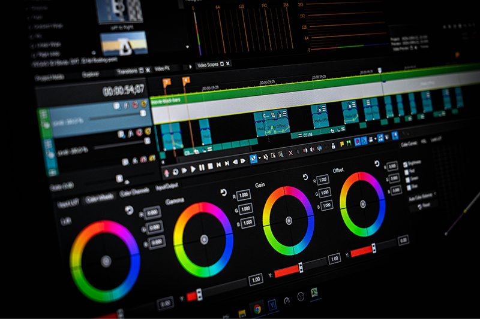Click the Gamma R value field
Viewport: 480px width, 319px height.
tap(244, 195)
